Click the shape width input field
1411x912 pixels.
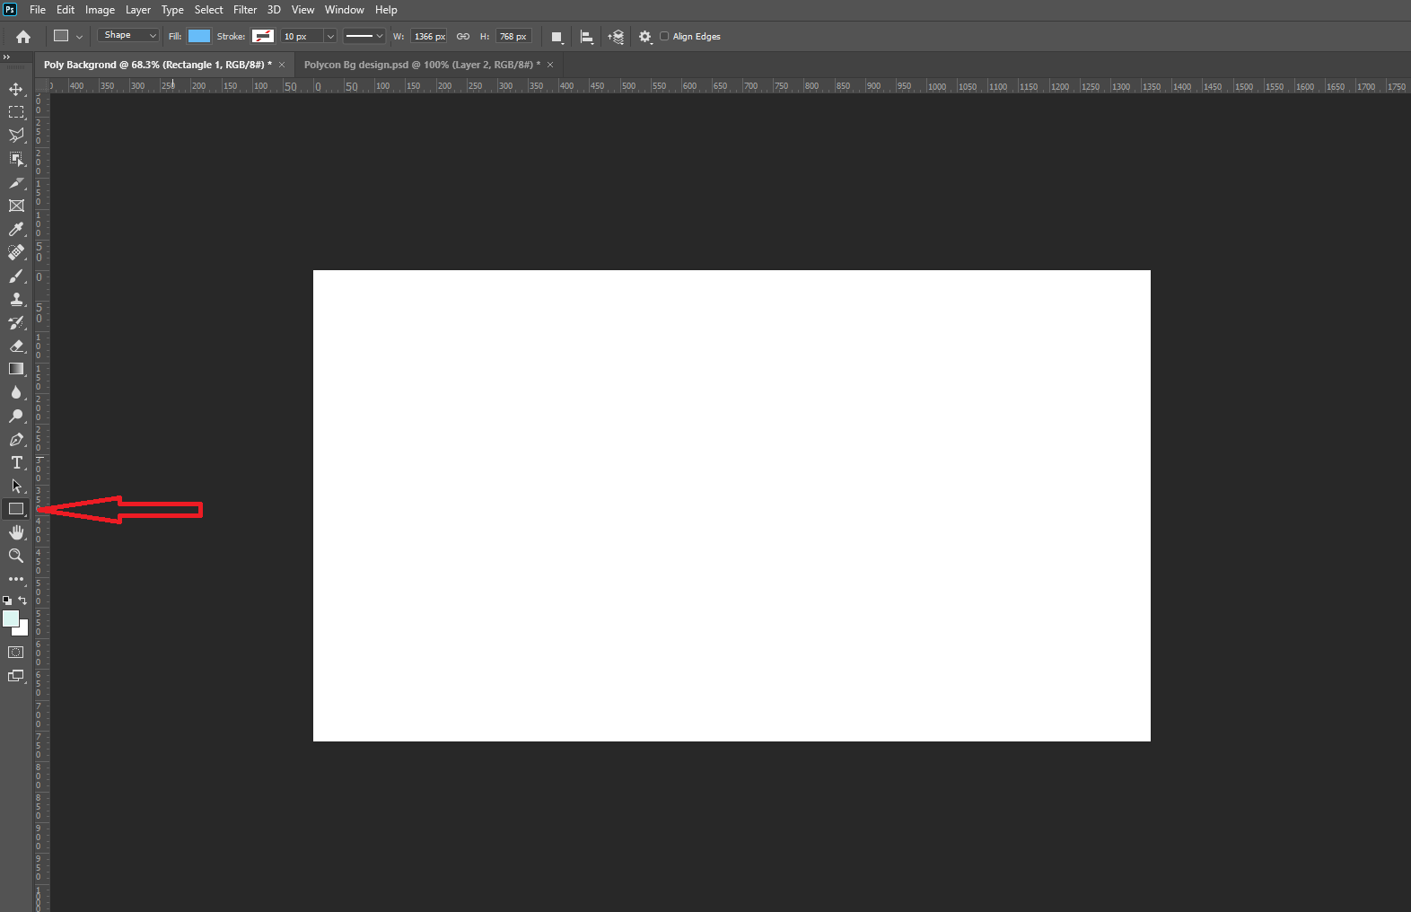pyautogui.click(x=429, y=37)
